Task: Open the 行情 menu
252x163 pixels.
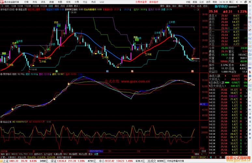Action: (26, 2)
